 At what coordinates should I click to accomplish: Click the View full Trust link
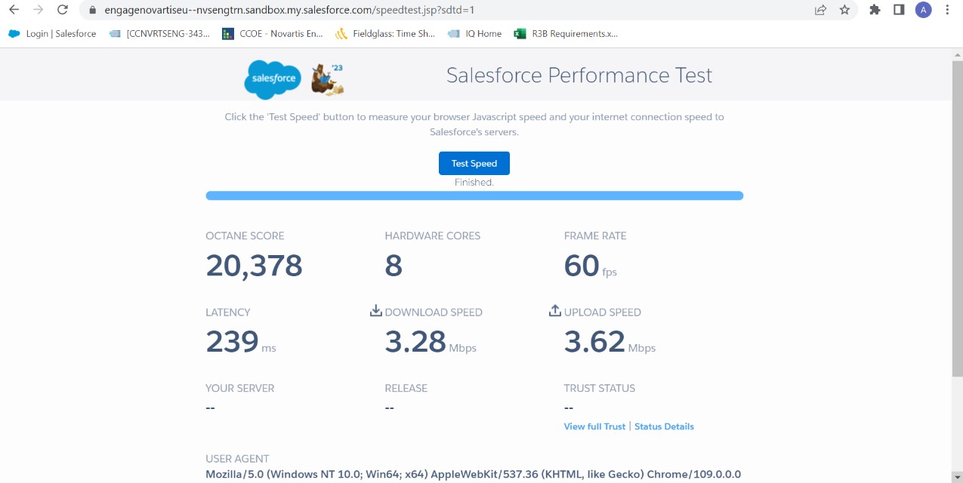pyautogui.click(x=594, y=426)
